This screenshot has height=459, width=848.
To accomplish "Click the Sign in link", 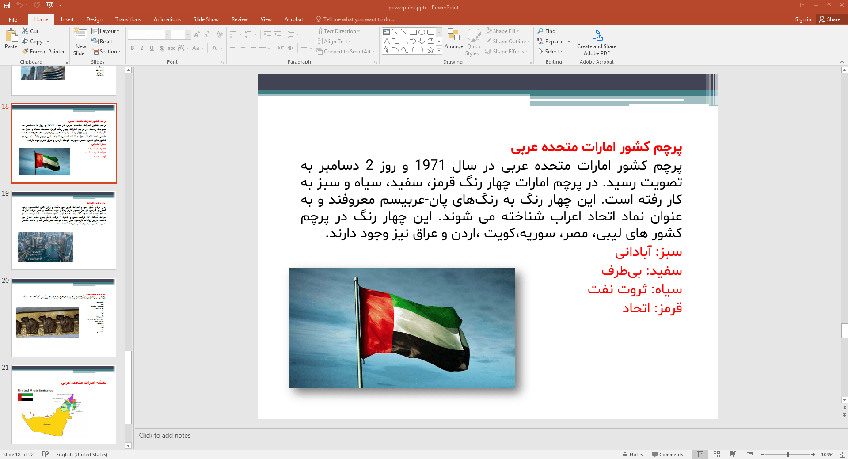I will 803,19.
